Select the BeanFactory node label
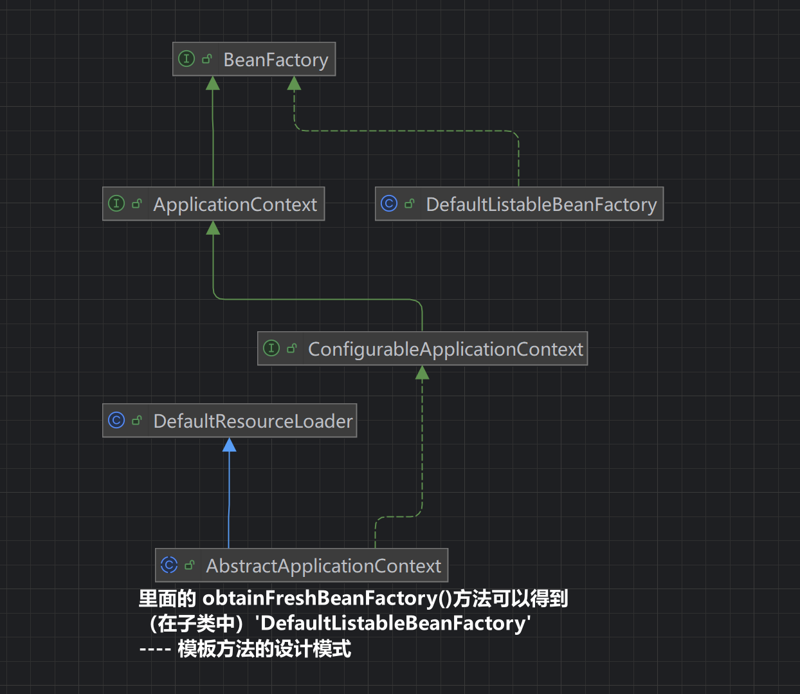The height and width of the screenshot is (694, 800). (276, 60)
